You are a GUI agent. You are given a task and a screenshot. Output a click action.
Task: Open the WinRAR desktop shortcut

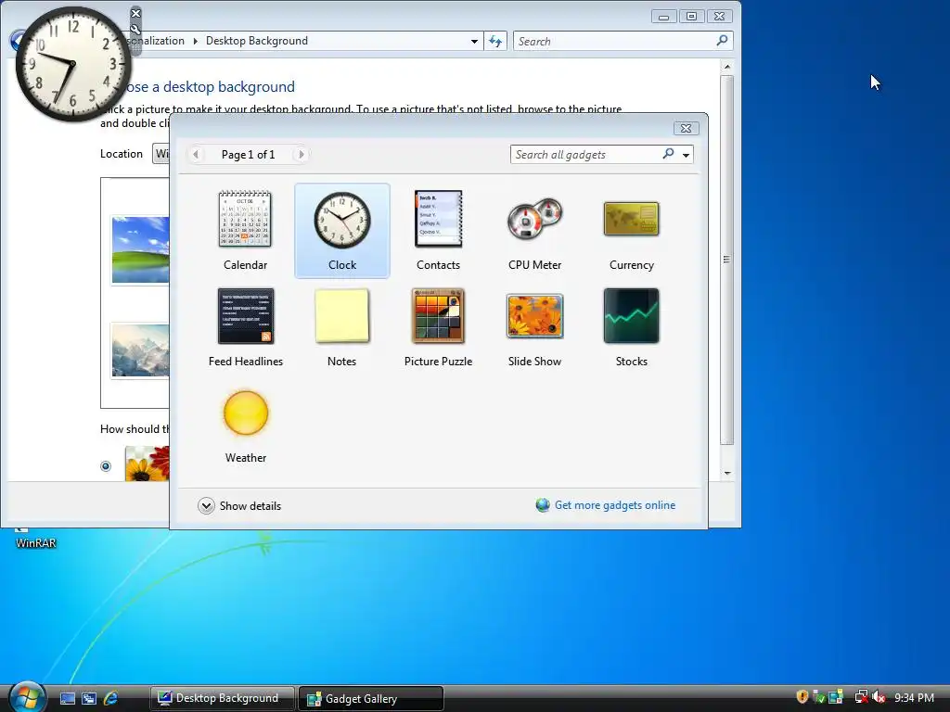click(35, 539)
